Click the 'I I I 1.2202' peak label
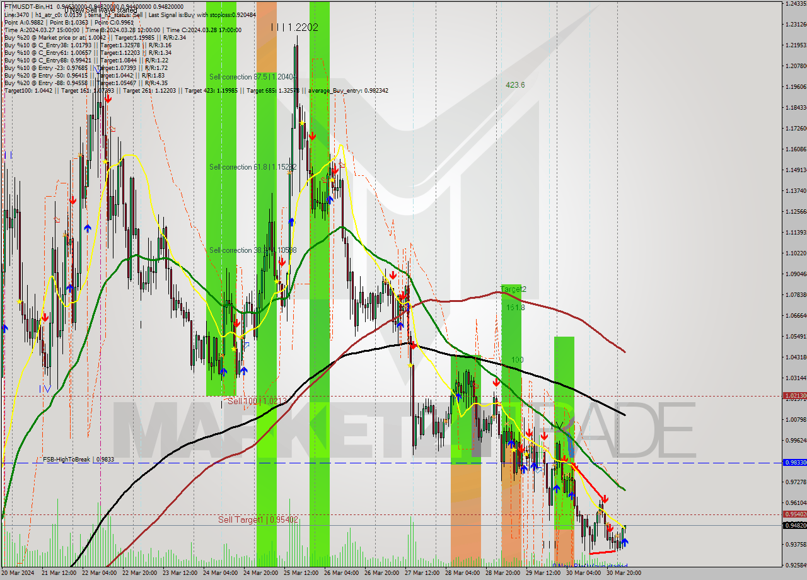807x580 pixels. (294, 27)
